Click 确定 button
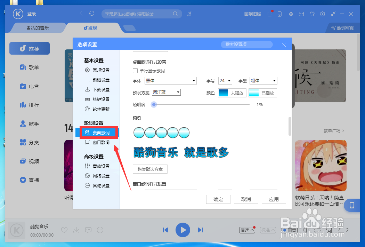Screen dimensions: 365x247 click(x=218, y=199)
